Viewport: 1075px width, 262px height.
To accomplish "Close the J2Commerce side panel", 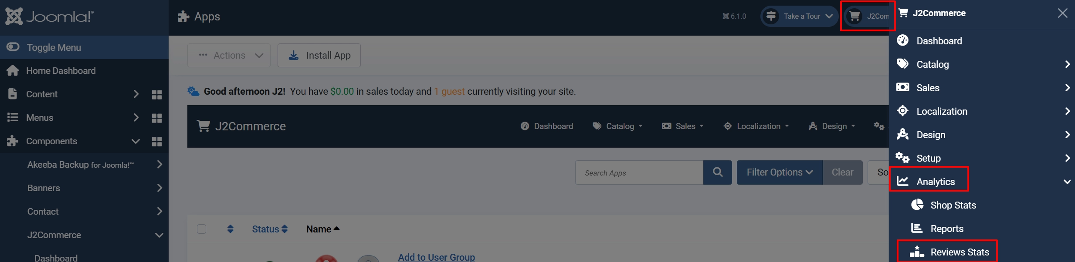I will coord(1062,13).
